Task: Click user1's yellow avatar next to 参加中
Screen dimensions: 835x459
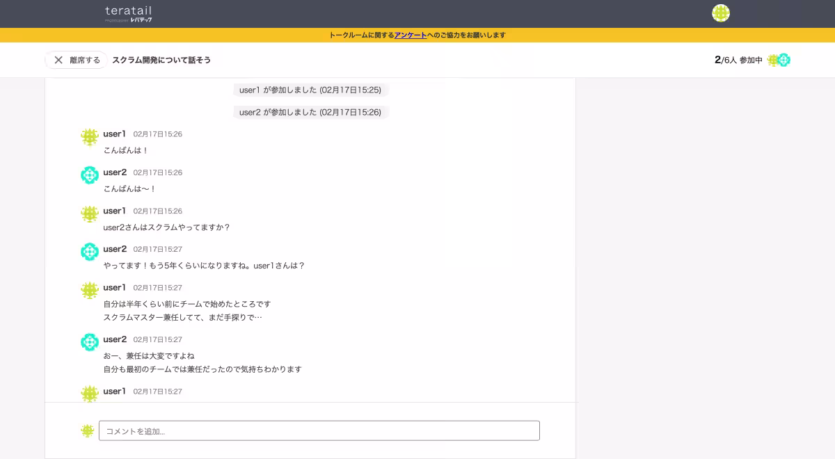Action: 772,60
